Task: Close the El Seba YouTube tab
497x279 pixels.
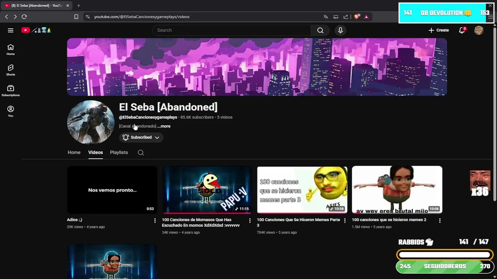Action: (x=68, y=5)
